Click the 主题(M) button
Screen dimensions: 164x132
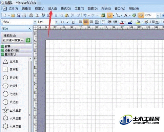(152, 22)
